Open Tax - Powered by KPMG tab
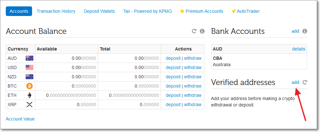 147,11
